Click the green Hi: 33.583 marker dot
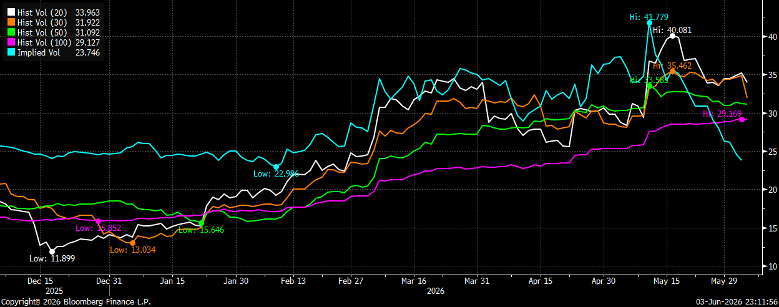Image resolution: width=779 pixels, height=307 pixels. (x=649, y=85)
